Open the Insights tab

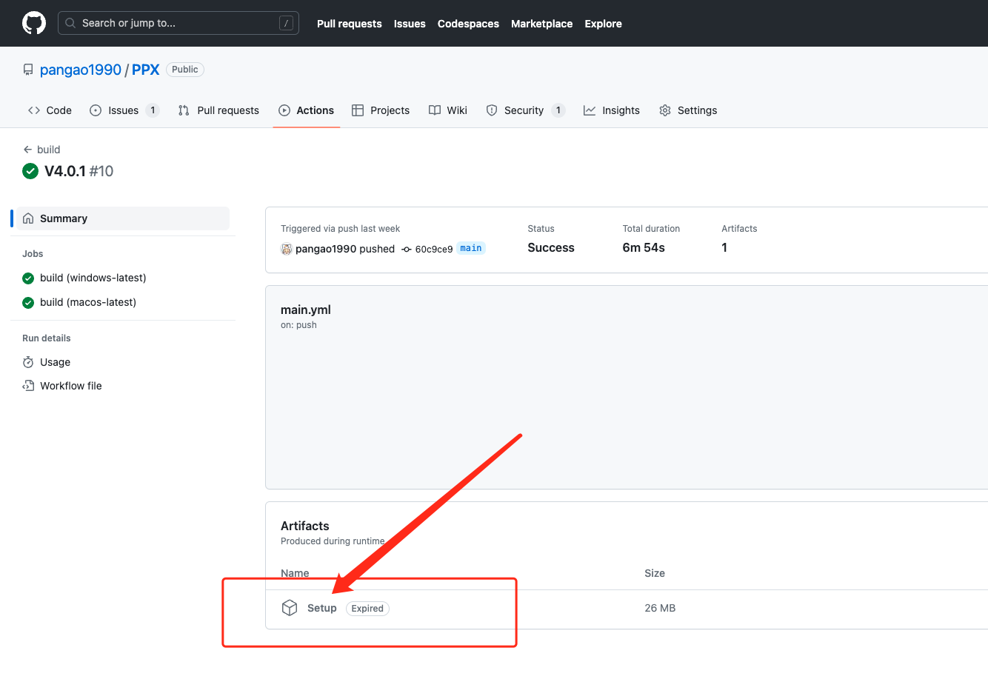pyautogui.click(x=612, y=110)
